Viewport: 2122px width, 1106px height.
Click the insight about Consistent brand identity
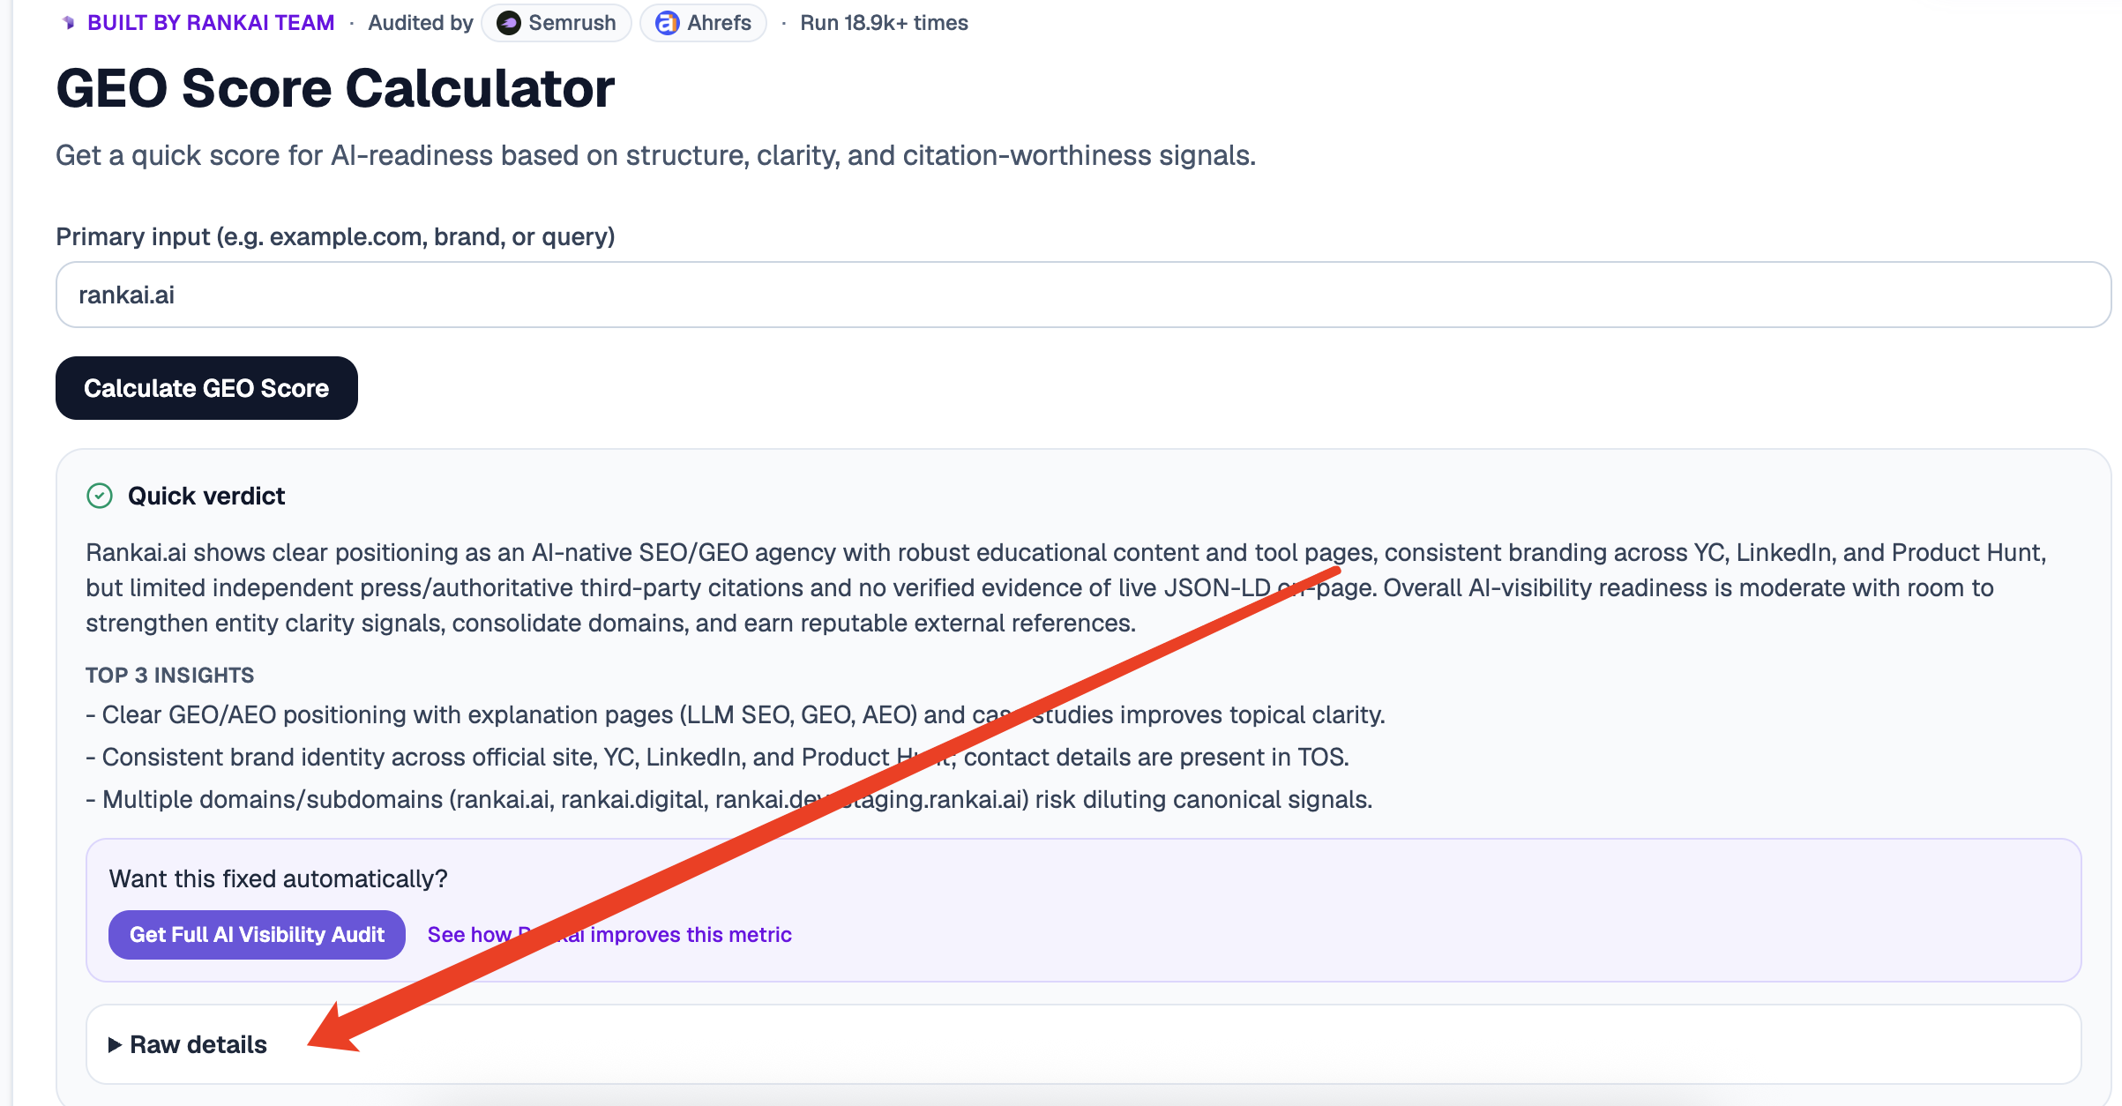717,757
